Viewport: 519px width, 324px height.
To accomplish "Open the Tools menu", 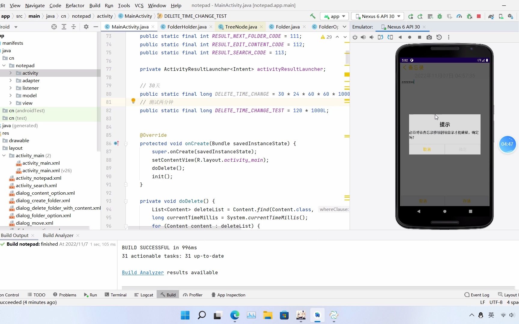I will coord(124,5).
